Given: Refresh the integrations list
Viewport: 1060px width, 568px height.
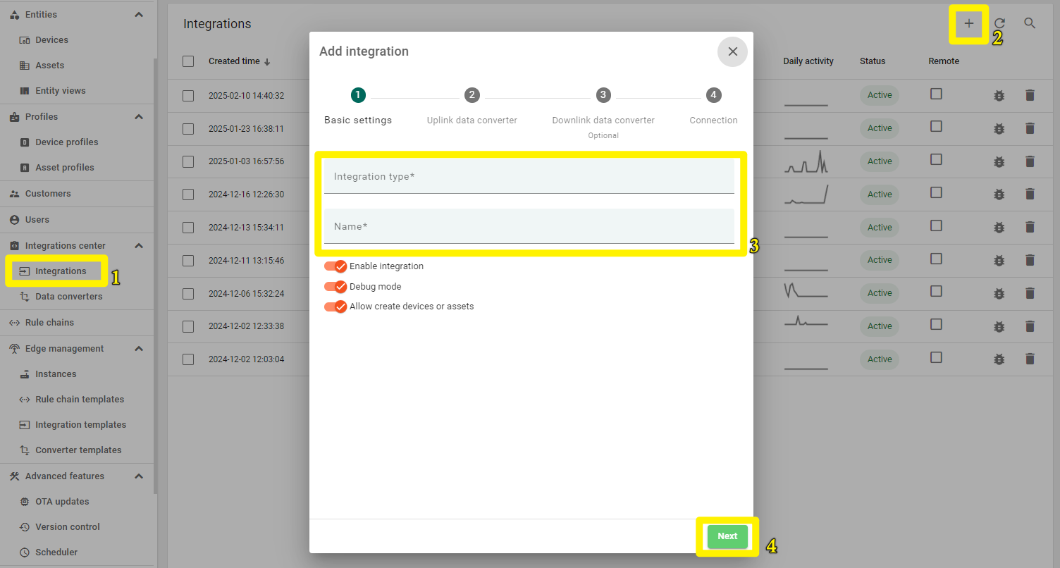Looking at the screenshot, I should click(x=999, y=24).
